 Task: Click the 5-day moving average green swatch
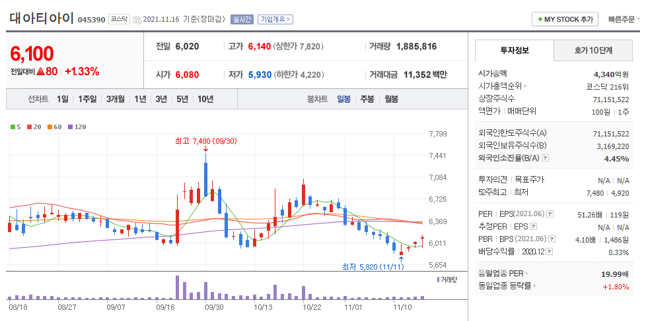[13, 127]
